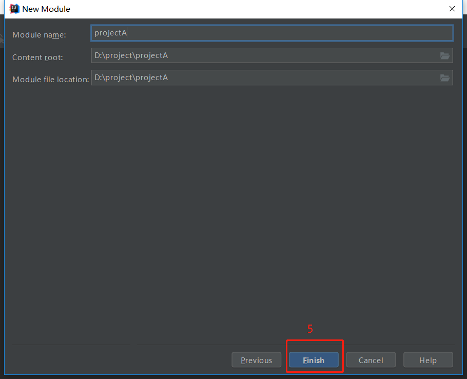
Task: Close the New Module dialog window
Action: [x=452, y=9]
